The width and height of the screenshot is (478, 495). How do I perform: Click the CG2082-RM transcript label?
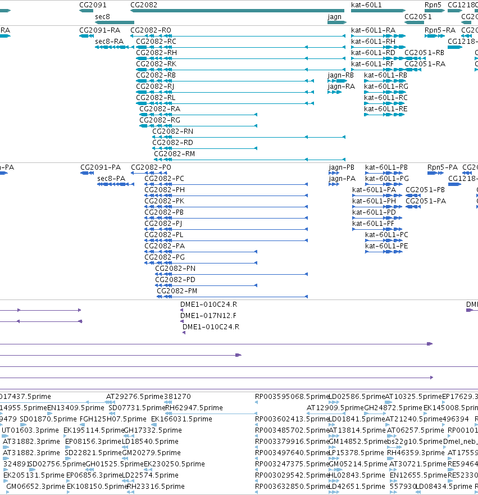pos(175,154)
